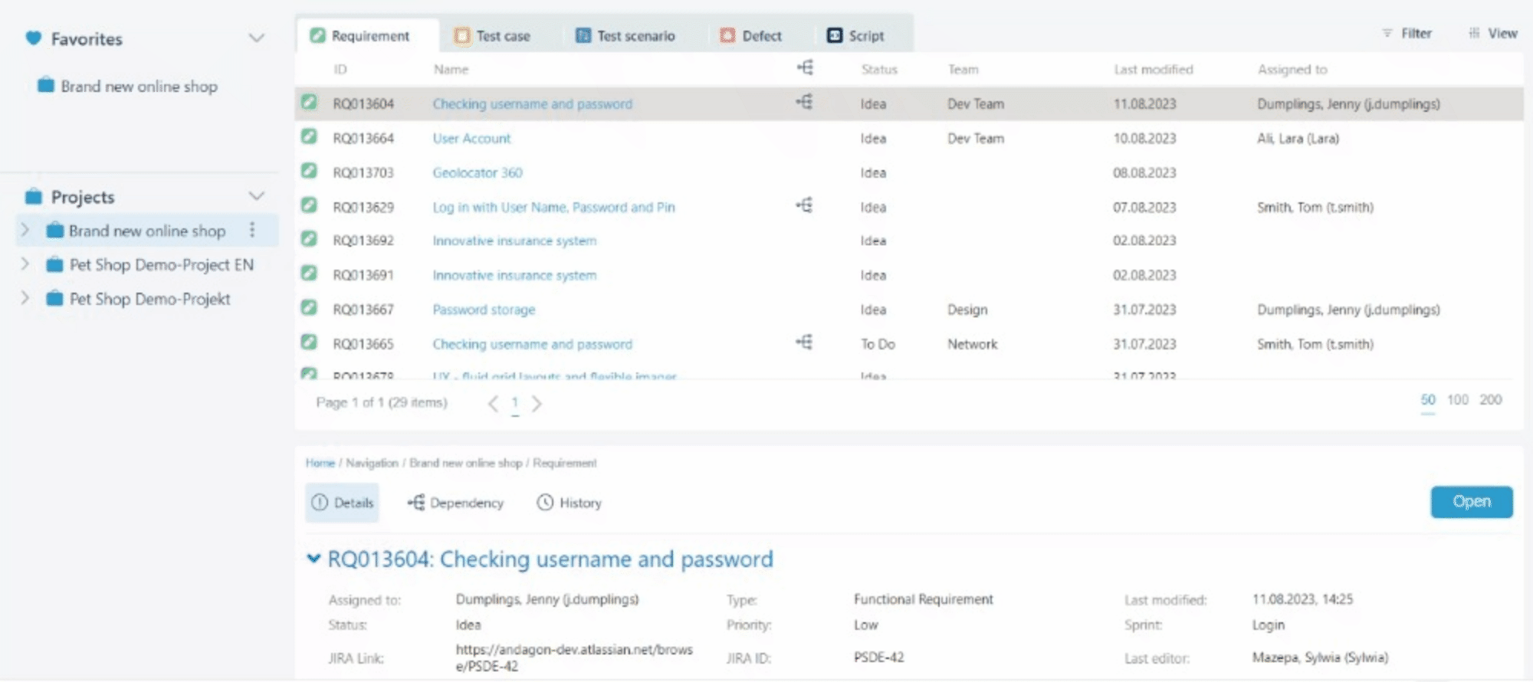
Task: Click the requirement icon for RQ013664
Action: [x=309, y=137]
